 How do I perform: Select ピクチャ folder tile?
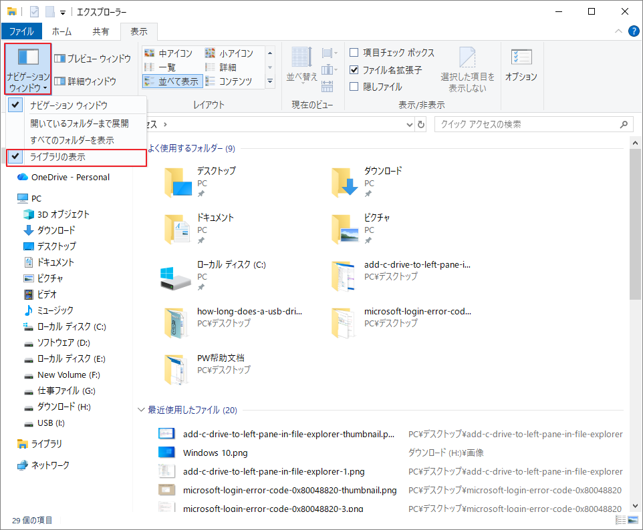(361, 228)
